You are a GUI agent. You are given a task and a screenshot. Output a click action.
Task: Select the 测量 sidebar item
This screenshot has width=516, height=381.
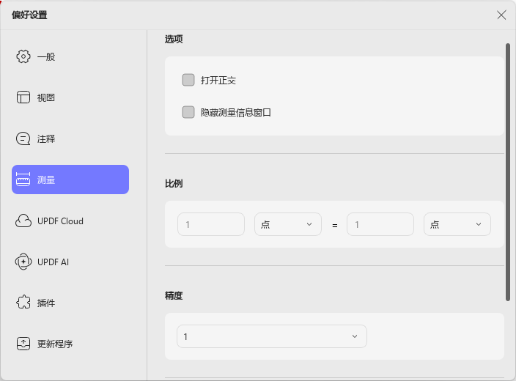pos(70,180)
